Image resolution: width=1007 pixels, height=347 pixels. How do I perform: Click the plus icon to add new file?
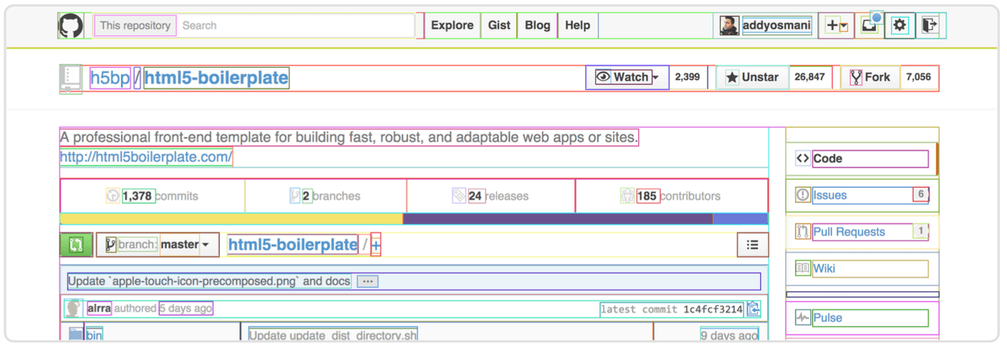coord(375,245)
